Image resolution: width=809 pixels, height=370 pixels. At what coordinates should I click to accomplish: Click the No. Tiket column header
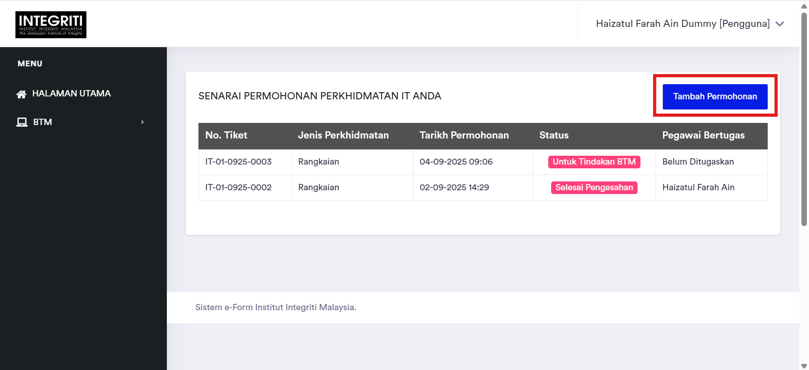coord(226,136)
